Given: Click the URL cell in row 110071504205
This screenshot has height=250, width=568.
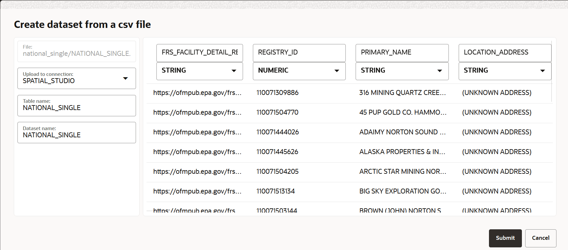Looking at the screenshot, I should coord(197,171).
